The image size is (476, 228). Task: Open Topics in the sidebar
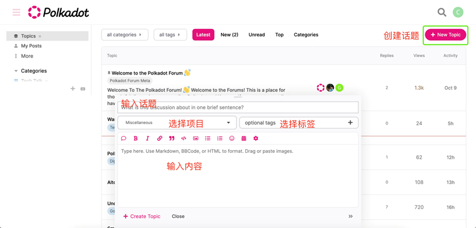47,36
